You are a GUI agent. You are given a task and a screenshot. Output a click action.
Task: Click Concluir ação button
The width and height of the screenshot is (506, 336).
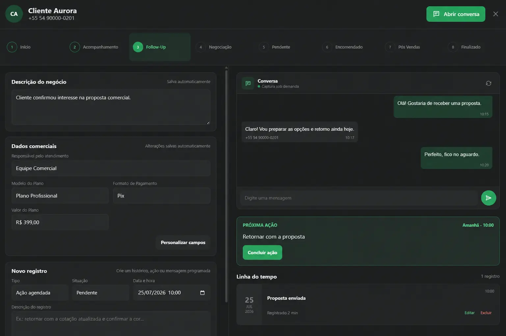(262, 253)
